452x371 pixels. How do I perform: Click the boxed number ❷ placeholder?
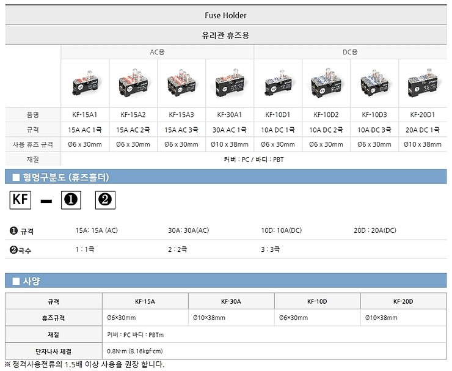click(x=105, y=200)
